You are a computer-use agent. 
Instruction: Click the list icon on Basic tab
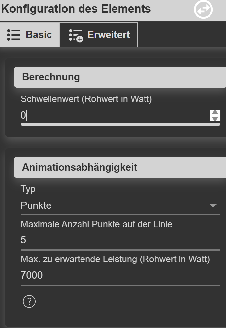tap(14, 35)
